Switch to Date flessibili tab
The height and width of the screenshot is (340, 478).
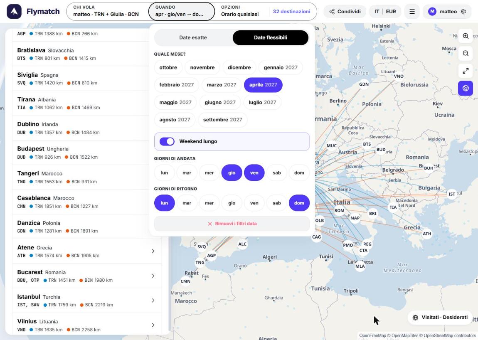pos(271,37)
